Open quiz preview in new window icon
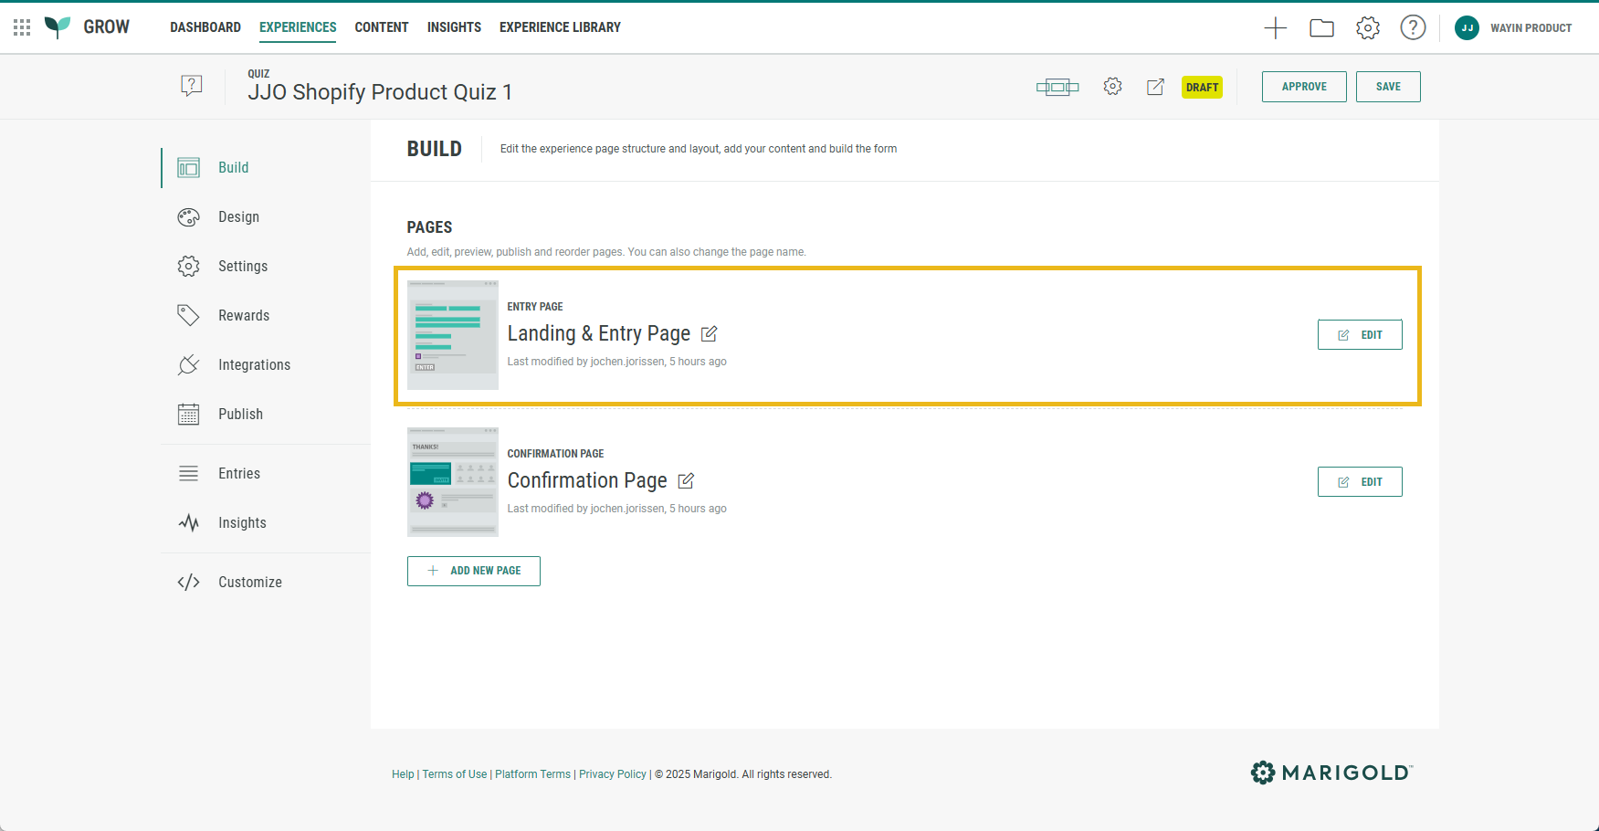1599x831 pixels. coord(1155,87)
